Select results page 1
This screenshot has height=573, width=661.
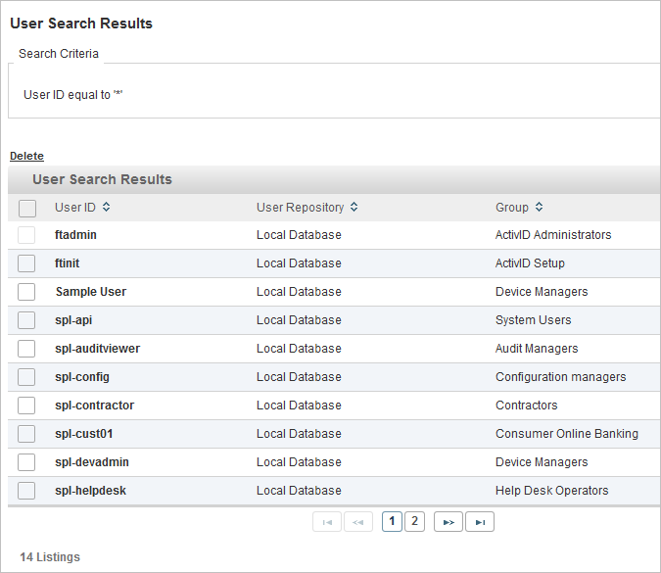pyautogui.click(x=392, y=521)
